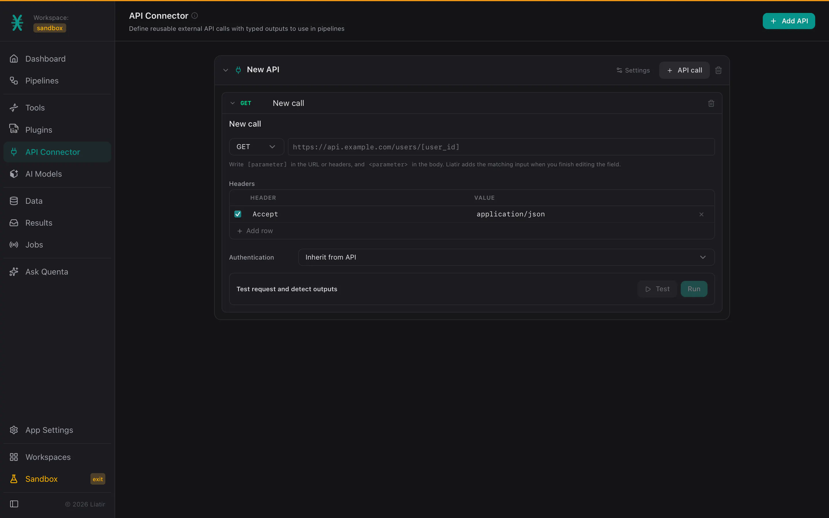Open New API Settings

click(633, 70)
